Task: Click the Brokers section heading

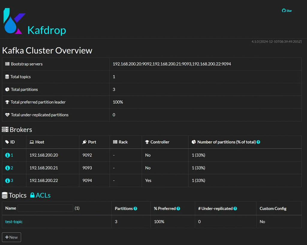Action: tap(21, 130)
